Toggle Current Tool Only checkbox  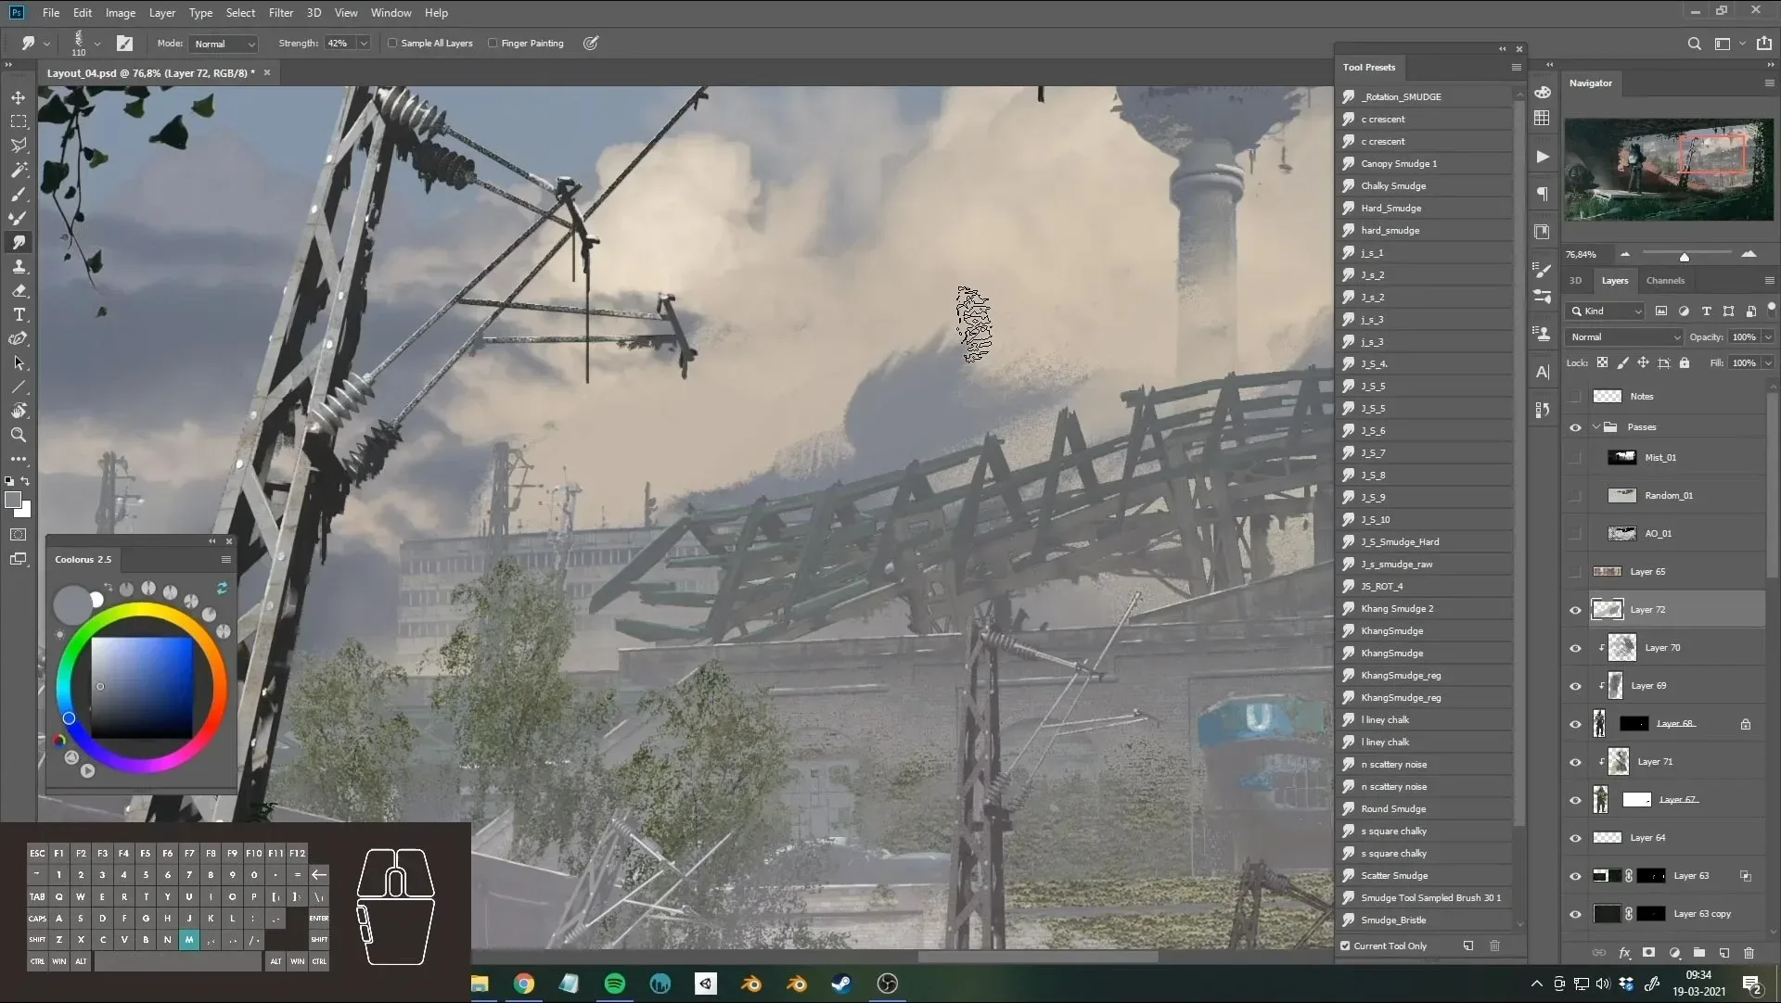click(x=1345, y=946)
